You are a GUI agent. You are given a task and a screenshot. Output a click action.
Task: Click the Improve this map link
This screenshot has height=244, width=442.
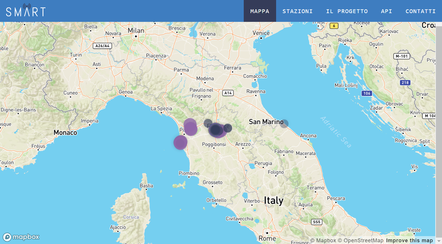tap(409, 241)
